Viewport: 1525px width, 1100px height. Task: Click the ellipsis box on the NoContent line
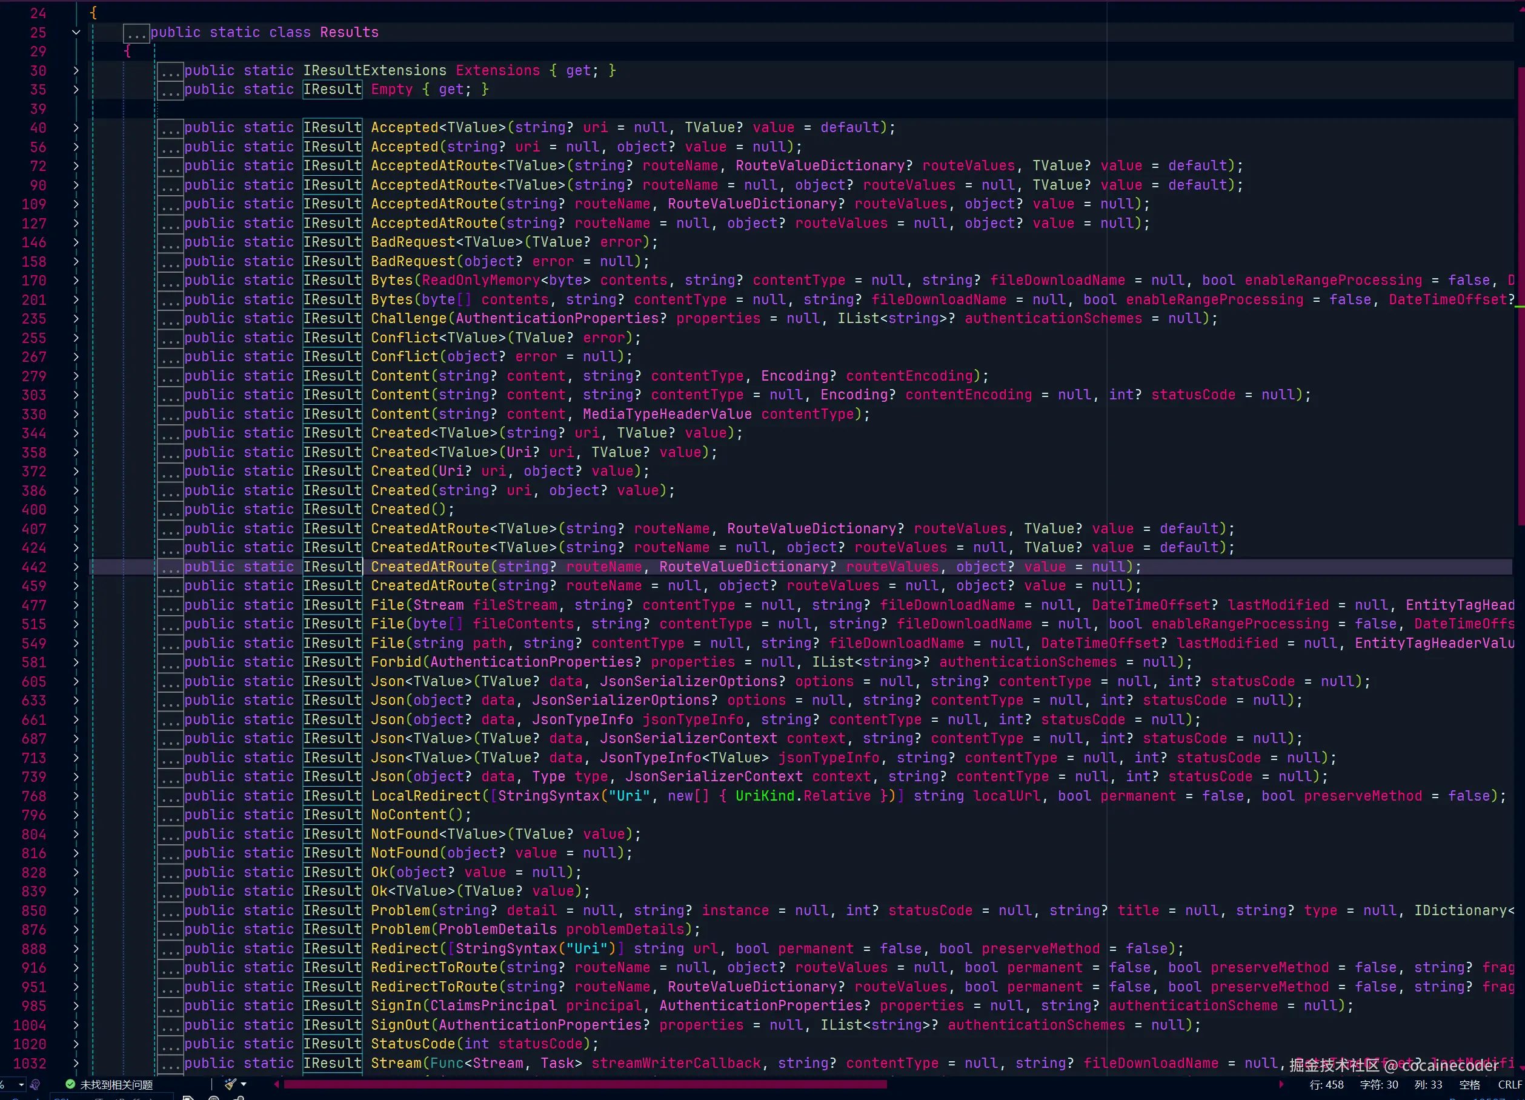click(170, 815)
